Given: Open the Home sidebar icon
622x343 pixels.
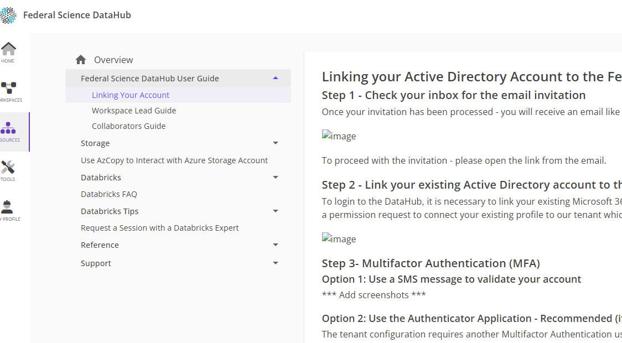Looking at the screenshot, I should pyautogui.click(x=8, y=49).
